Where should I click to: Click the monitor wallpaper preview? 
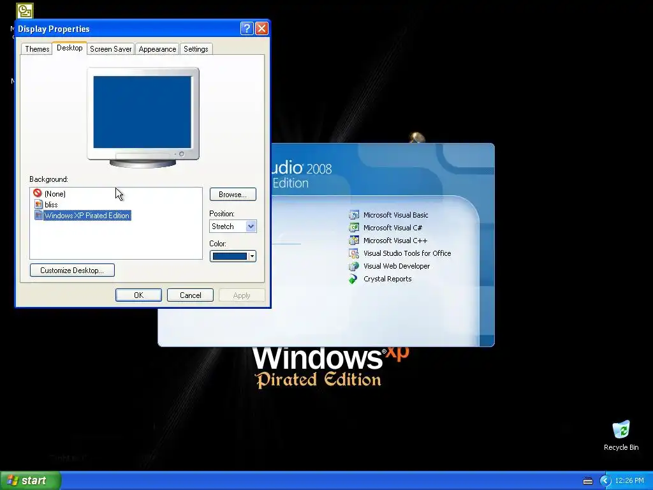(x=142, y=112)
